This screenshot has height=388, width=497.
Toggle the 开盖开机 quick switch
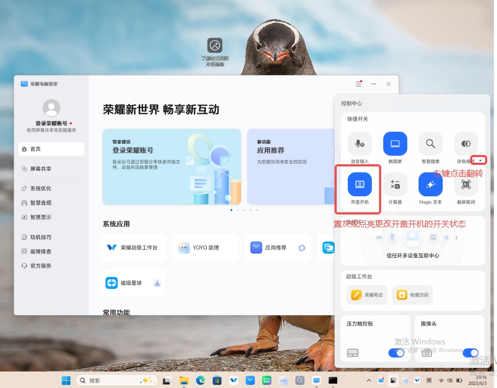point(359,184)
